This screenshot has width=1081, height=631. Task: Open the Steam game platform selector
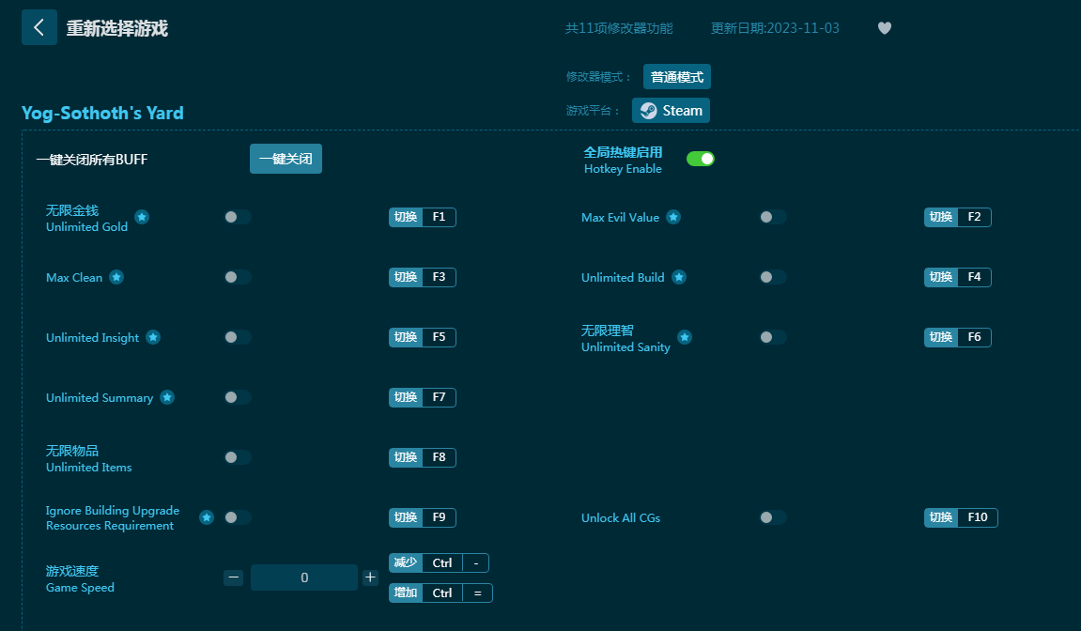coord(671,111)
